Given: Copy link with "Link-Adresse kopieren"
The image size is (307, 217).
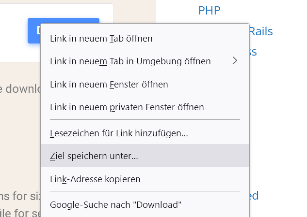Looking at the screenshot, I should [95, 179].
